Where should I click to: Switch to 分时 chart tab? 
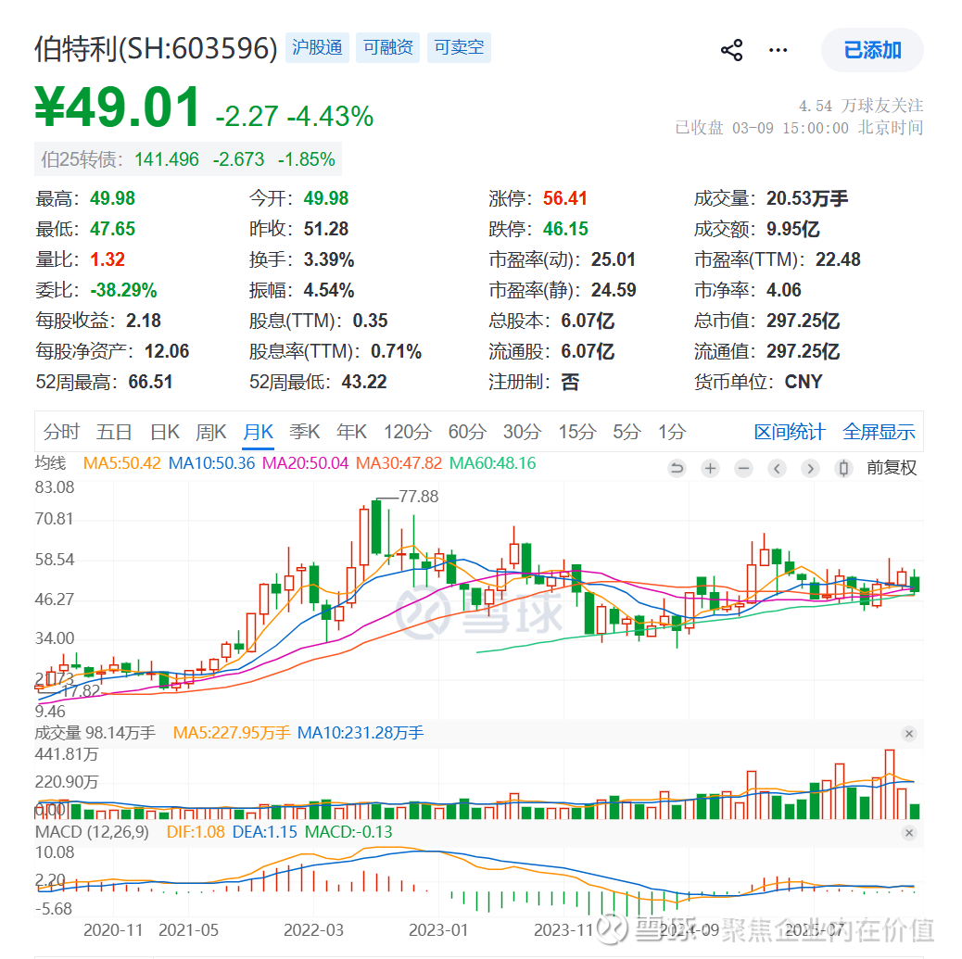coord(61,432)
